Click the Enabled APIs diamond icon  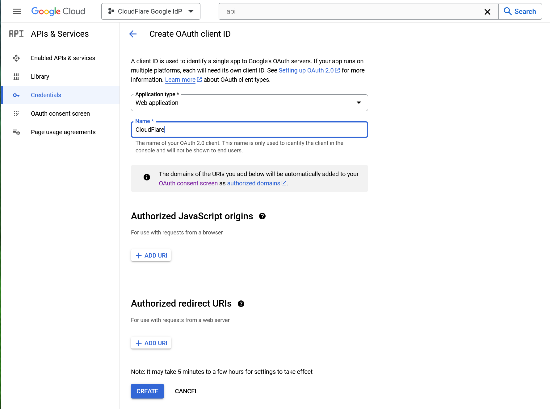(16, 58)
